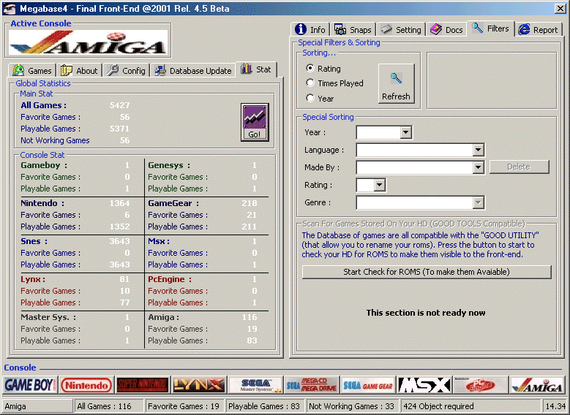Click the 14.34 clock in status bar
The height and width of the screenshot is (415, 570).
click(555, 406)
